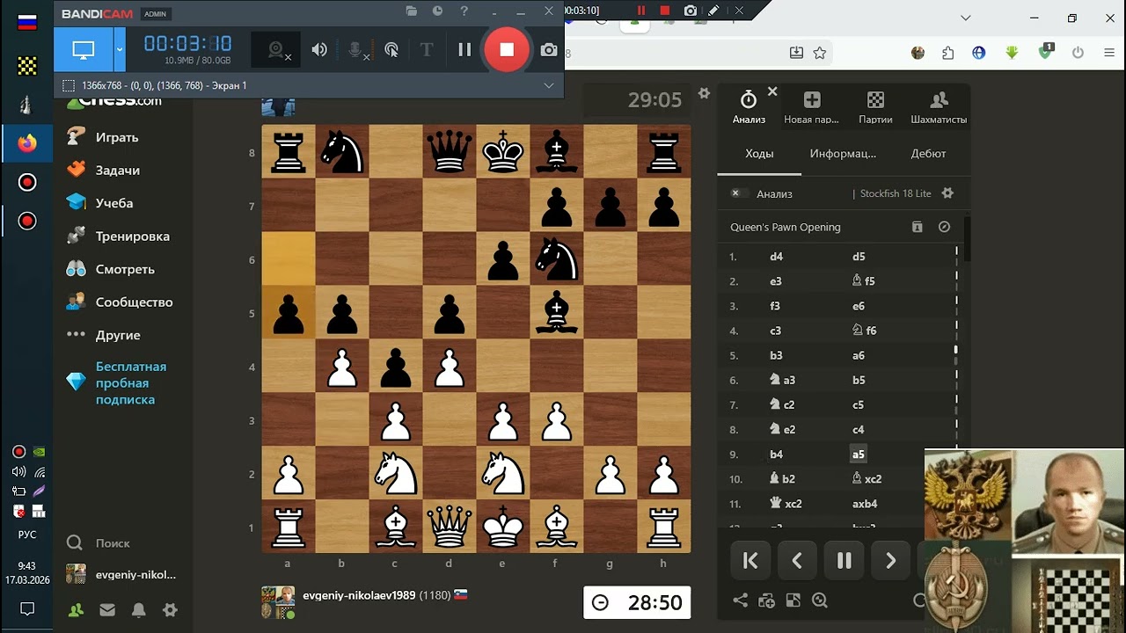Close the Анализ tab with X

(x=772, y=91)
